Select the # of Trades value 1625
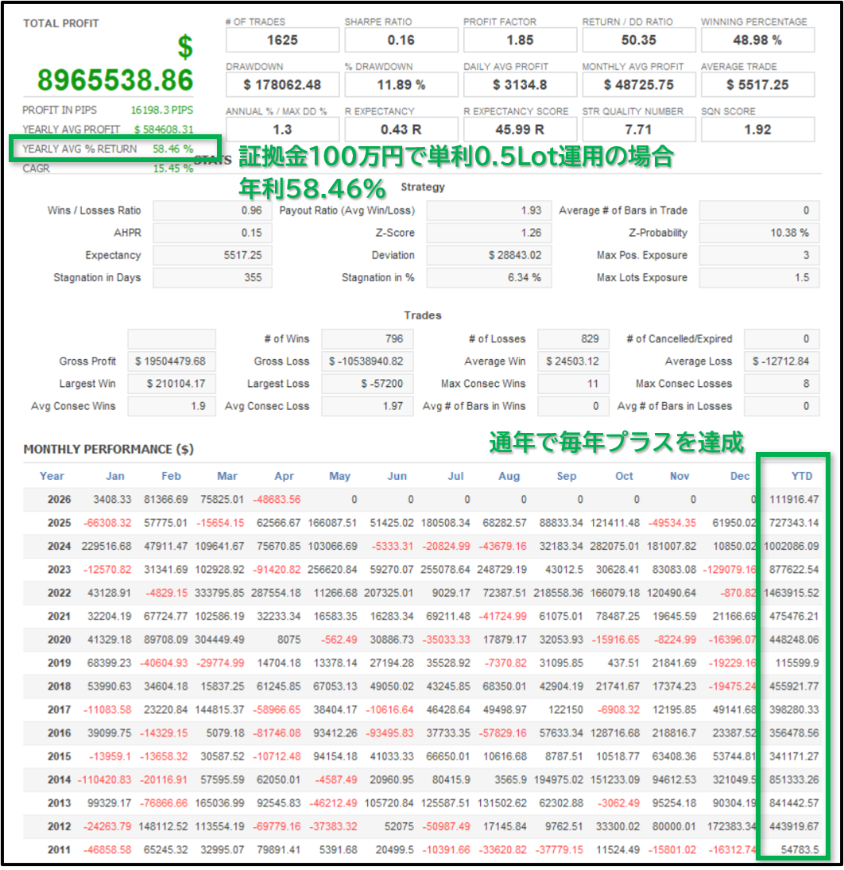The height and width of the screenshot is (870, 844). [x=282, y=41]
